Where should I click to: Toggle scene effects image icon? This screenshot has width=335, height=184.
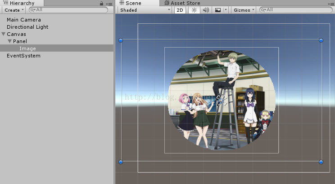(x=218, y=10)
